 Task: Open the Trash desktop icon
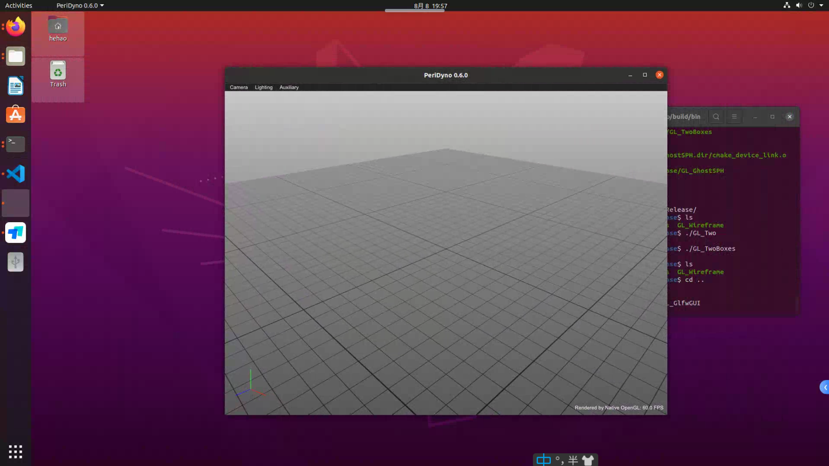pyautogui.click(x=58, y=74)
